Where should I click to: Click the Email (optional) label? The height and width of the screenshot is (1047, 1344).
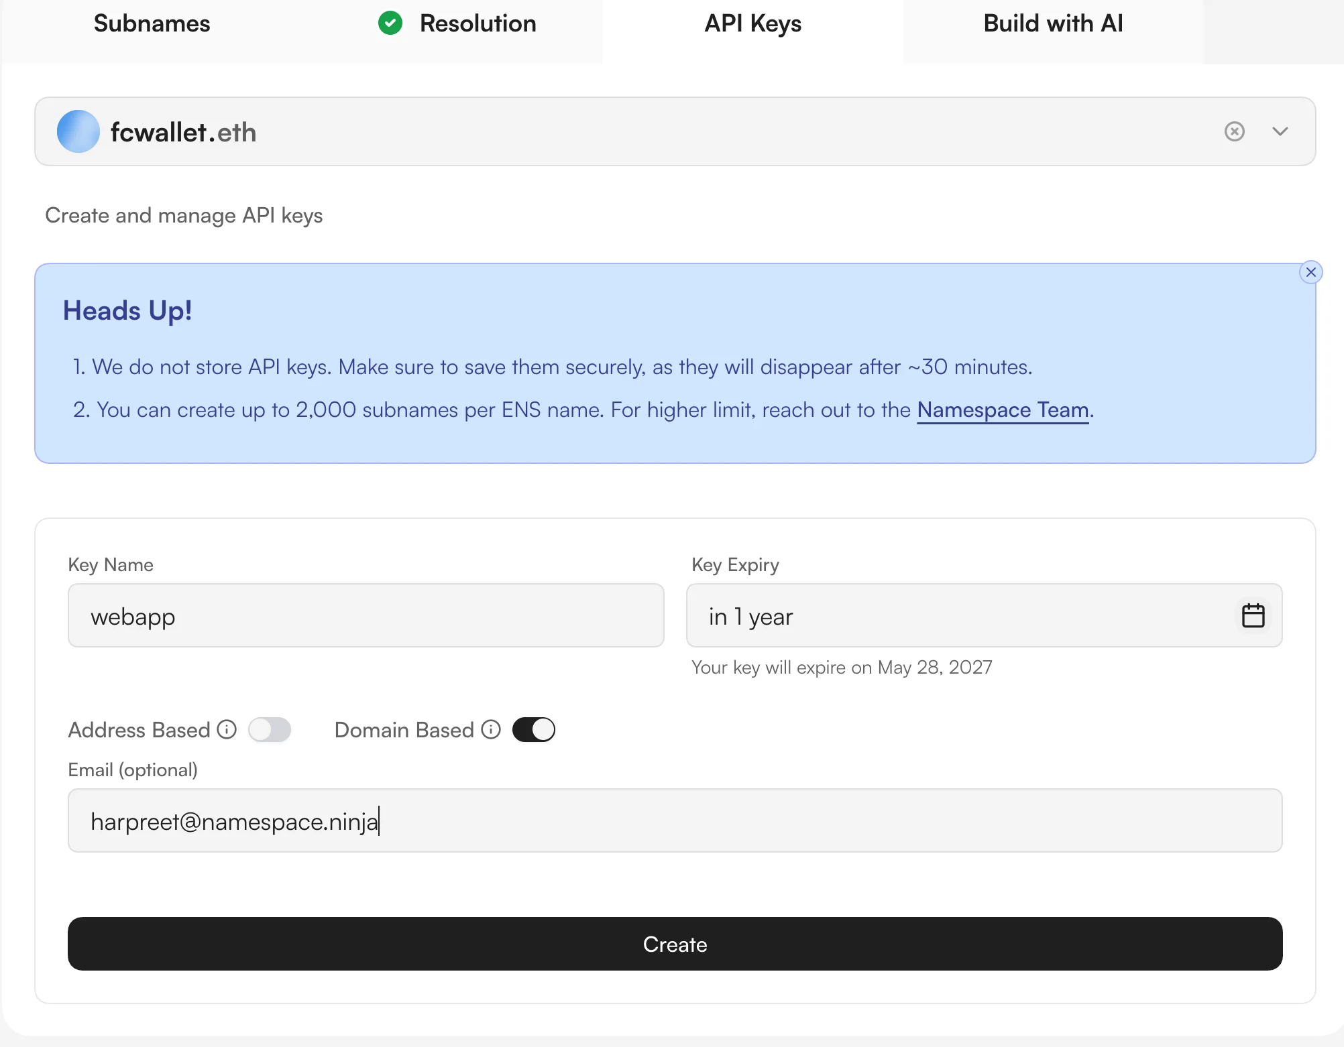pos(133,770)
